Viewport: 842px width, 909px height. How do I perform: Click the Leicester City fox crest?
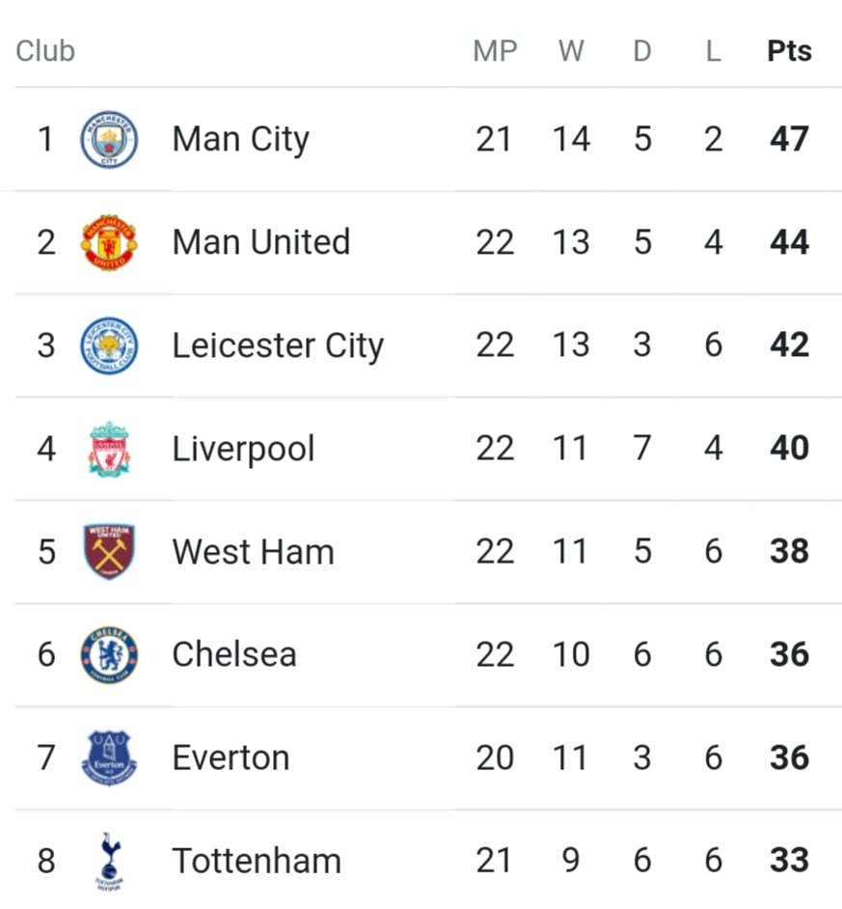click(109, 345)
